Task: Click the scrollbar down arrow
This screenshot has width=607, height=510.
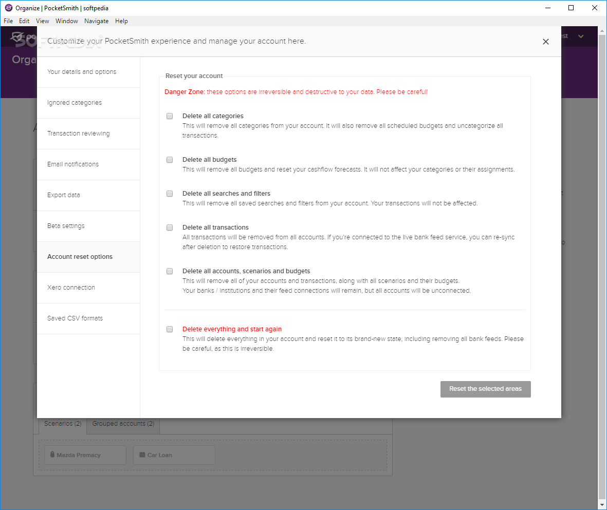Action: 602,505
